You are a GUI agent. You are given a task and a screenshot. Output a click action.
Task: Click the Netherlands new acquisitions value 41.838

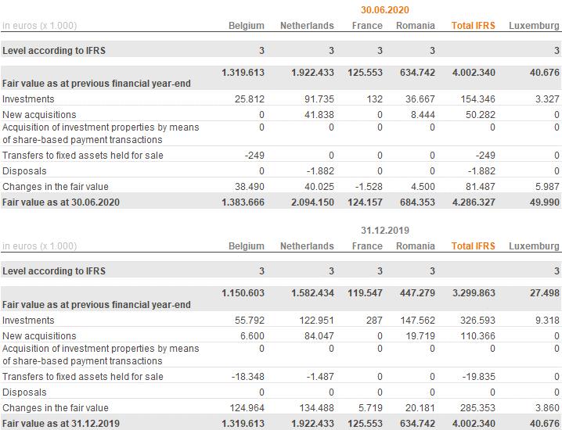319,115
